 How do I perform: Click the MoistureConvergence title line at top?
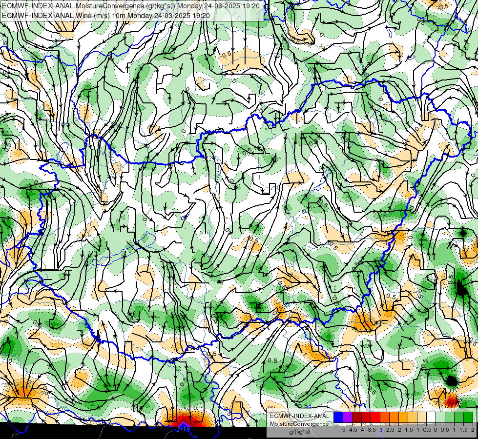coord(131,6)
